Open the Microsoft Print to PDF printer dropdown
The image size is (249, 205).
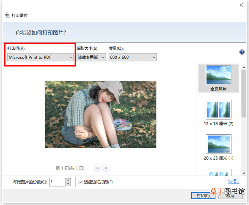(40, 57)
